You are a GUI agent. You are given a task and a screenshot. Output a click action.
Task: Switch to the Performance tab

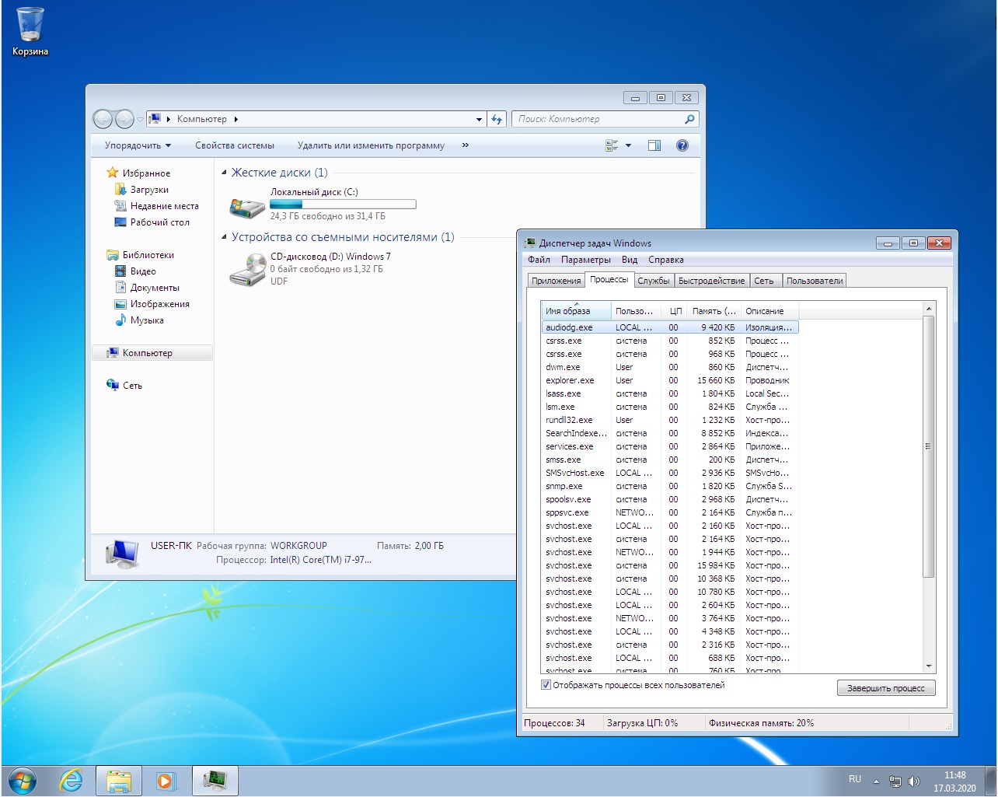tap(710, 281)
